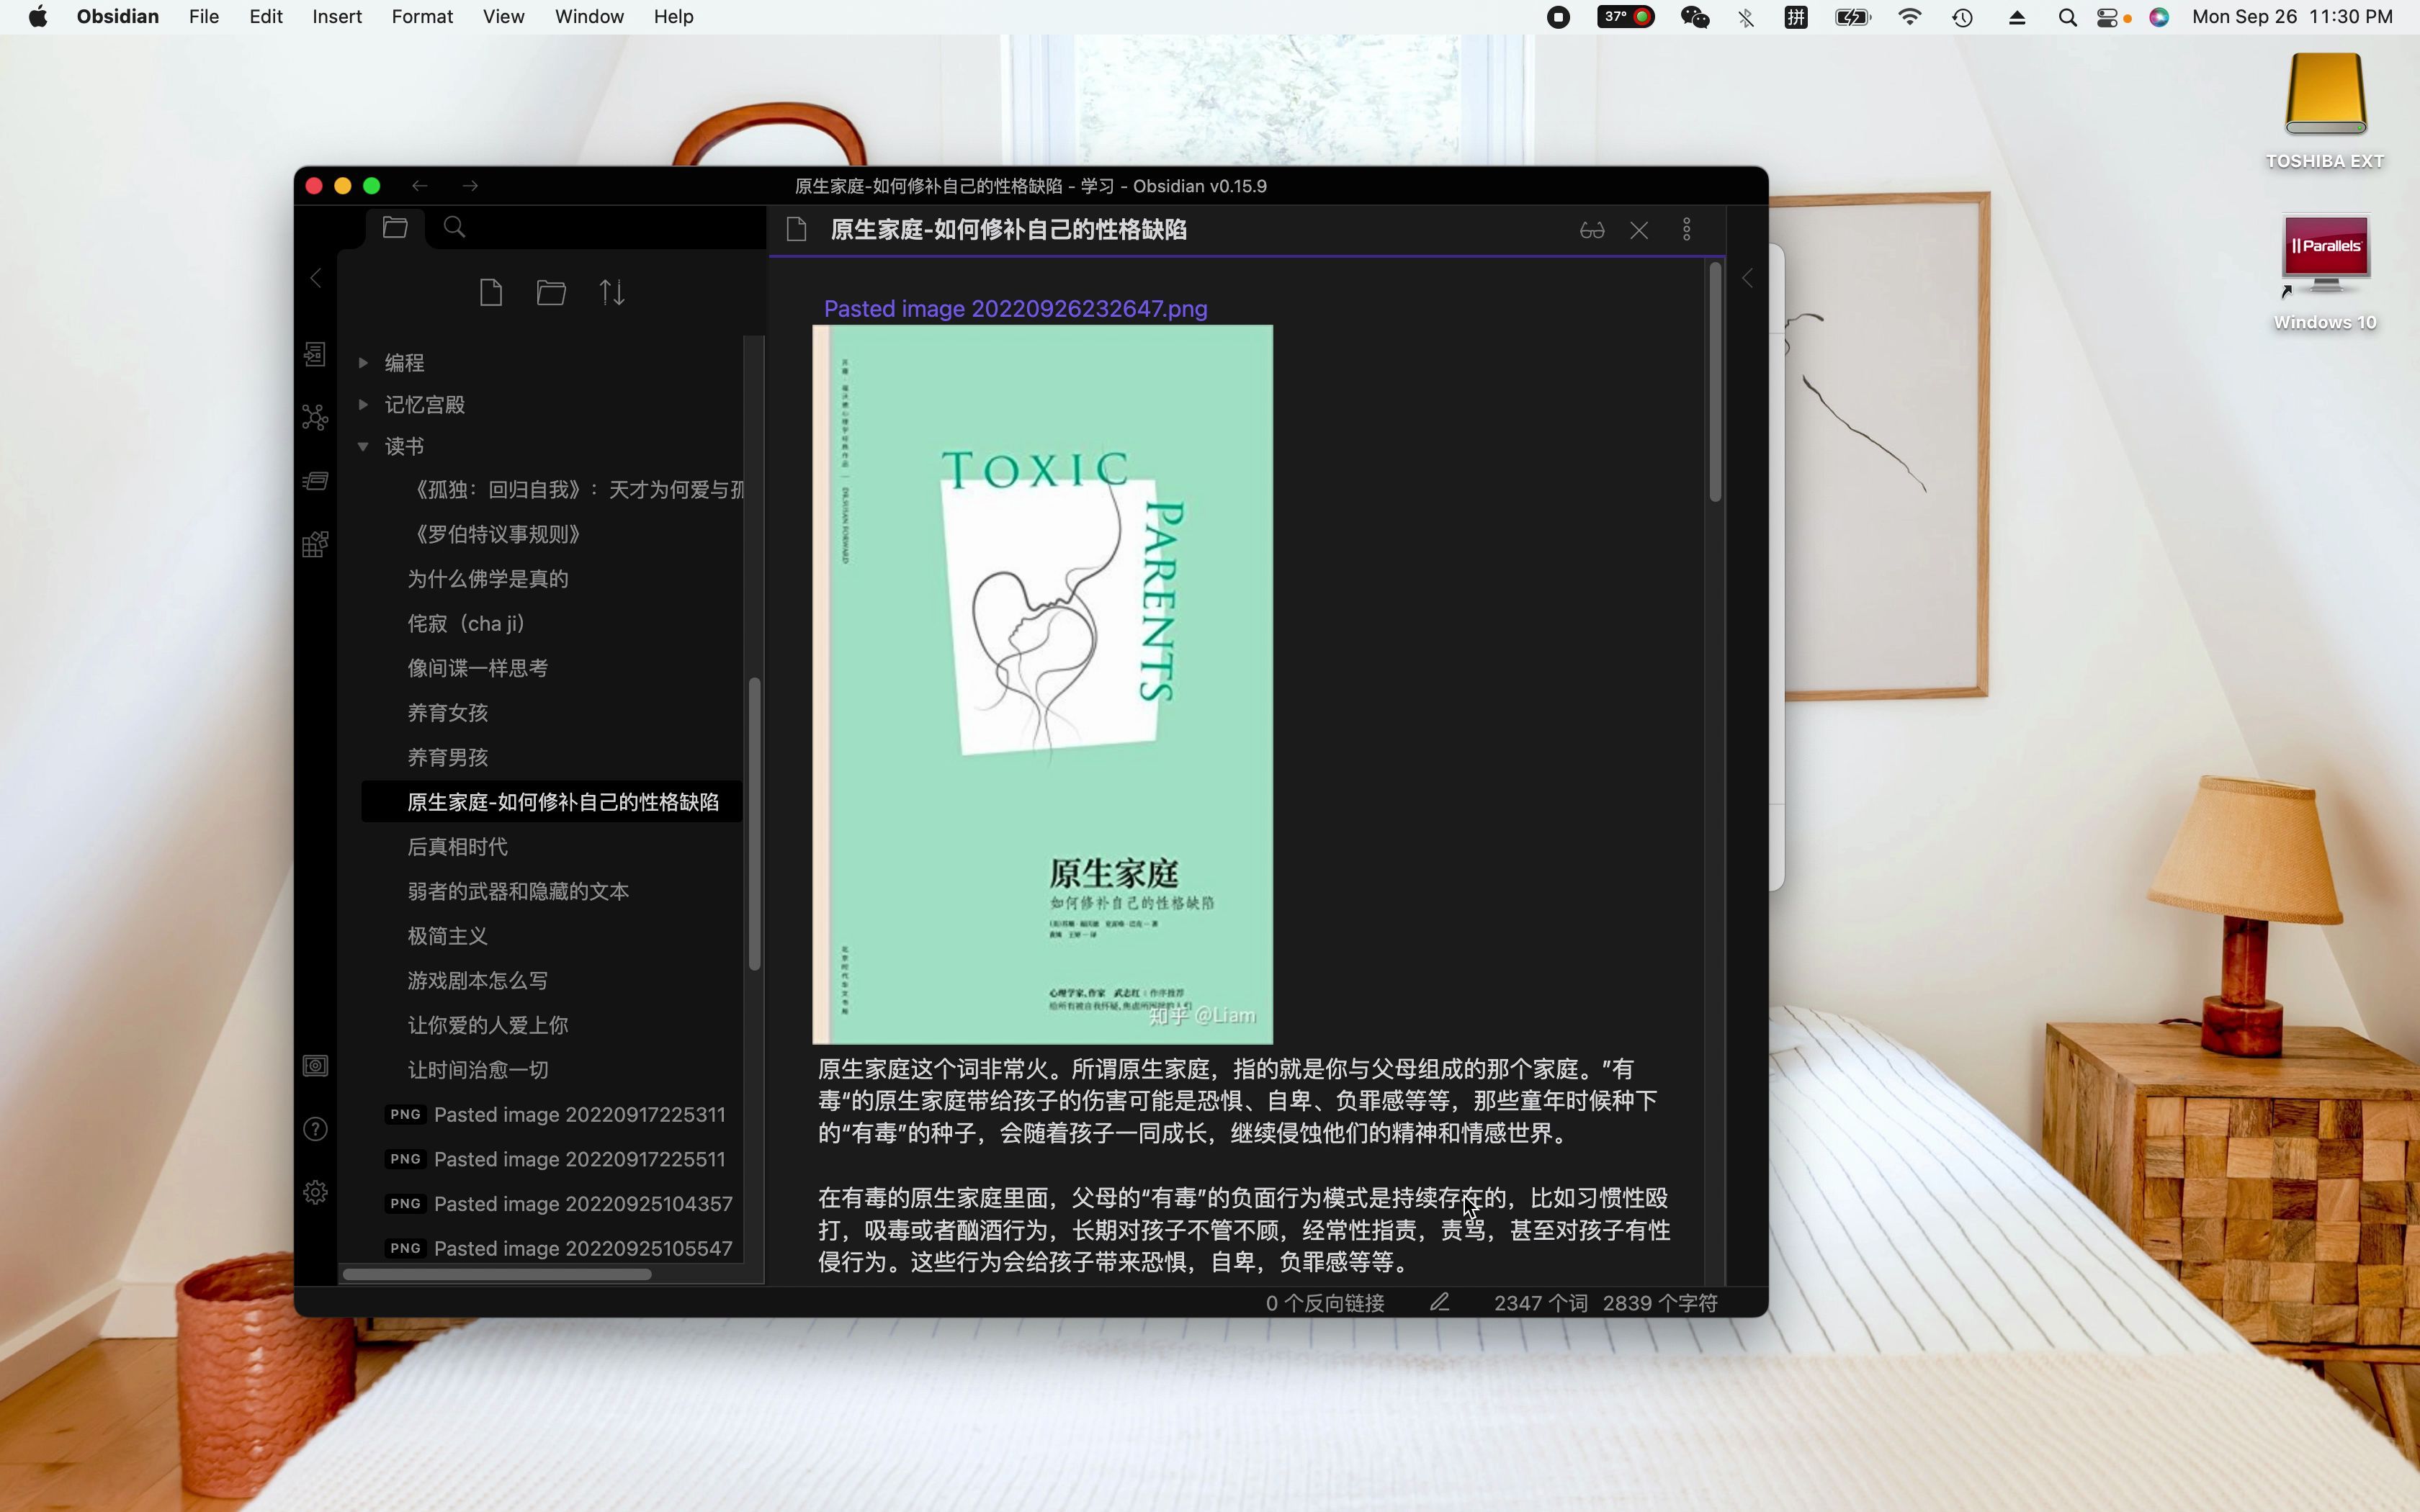Open more options three-dot menu

[1687, 230]
